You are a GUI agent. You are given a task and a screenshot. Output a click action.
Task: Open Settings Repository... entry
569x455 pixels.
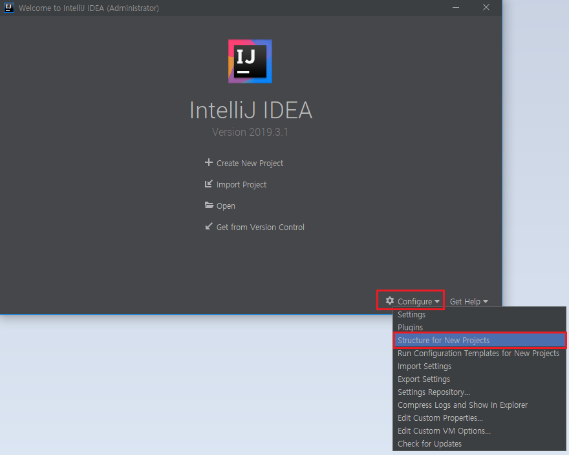pos(479,392)
